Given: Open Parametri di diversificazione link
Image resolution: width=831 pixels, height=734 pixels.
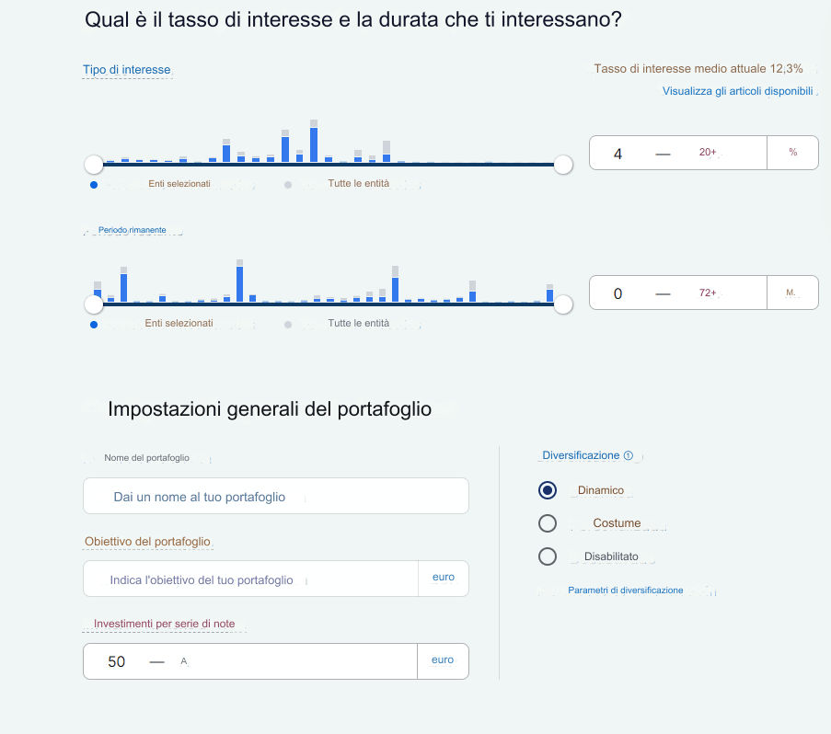Looking at the screenshot, I should point(626,591).
